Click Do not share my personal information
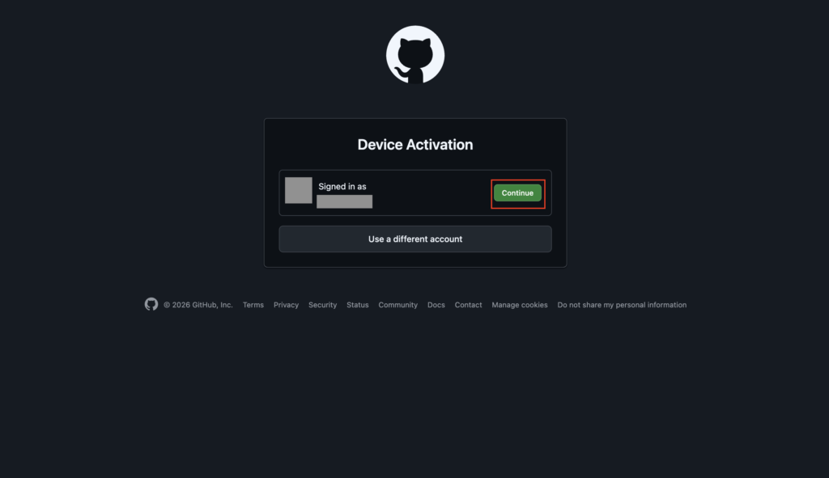Image resolution: width=829 pixels, height=478 pixels. (x=621, y=305)
